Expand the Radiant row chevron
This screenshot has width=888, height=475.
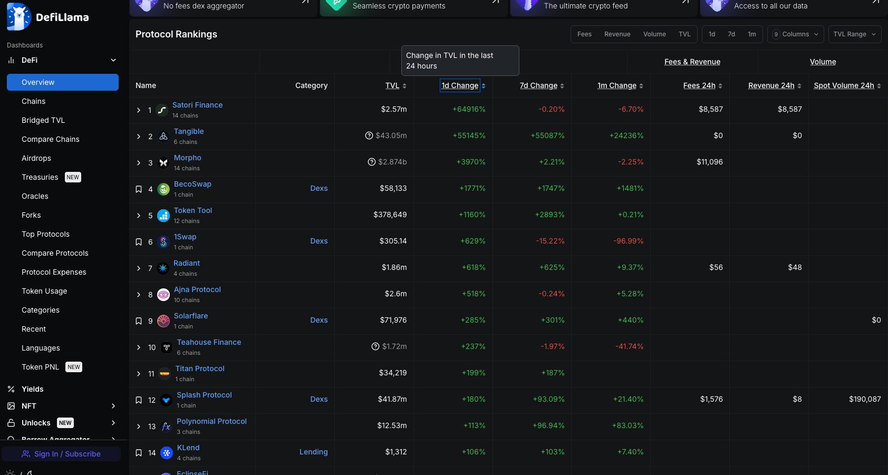[139, 268]
